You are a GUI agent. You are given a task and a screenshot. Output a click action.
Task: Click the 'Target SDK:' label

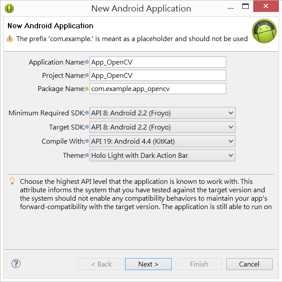click(x=67, y=127)
